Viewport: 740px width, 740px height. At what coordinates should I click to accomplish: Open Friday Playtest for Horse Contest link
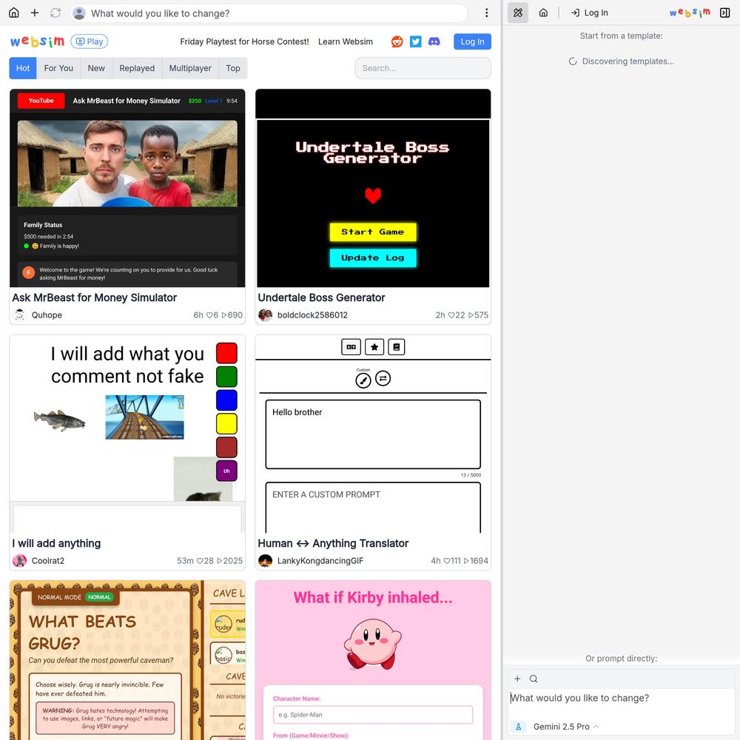tap(244, 41)
